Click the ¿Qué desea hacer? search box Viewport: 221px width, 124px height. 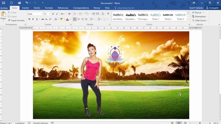pos(124,8)
